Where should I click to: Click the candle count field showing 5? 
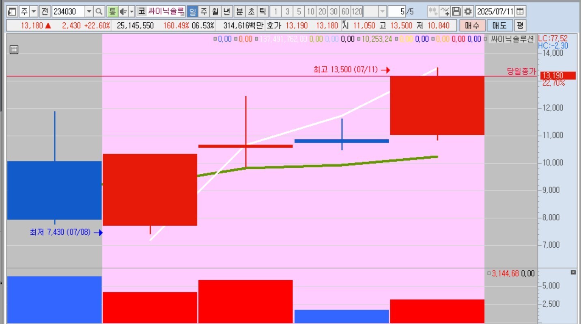pos(397,11)
